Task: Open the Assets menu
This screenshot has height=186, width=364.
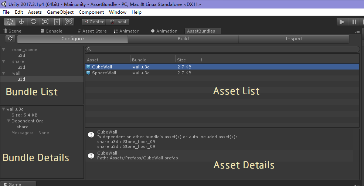Action: pyautogui.click(x=35, y=12)
